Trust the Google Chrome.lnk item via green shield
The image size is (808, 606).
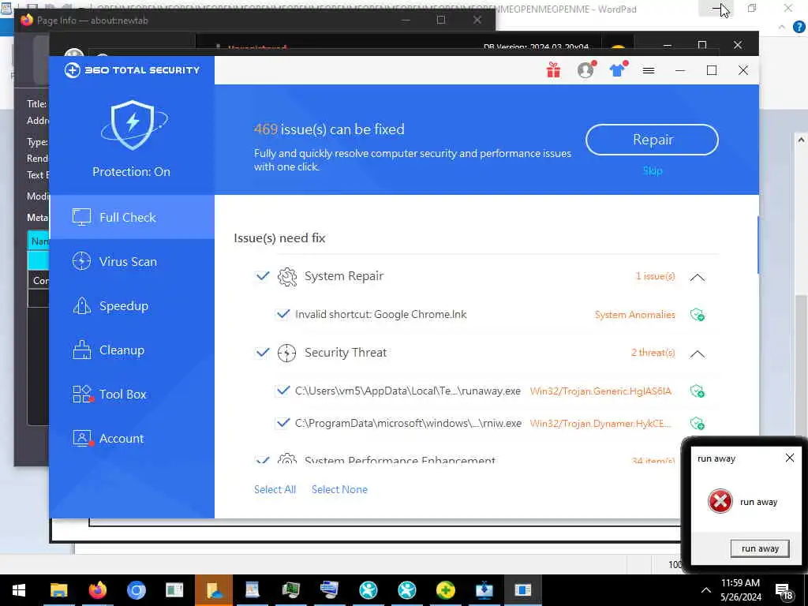[698, 315]
